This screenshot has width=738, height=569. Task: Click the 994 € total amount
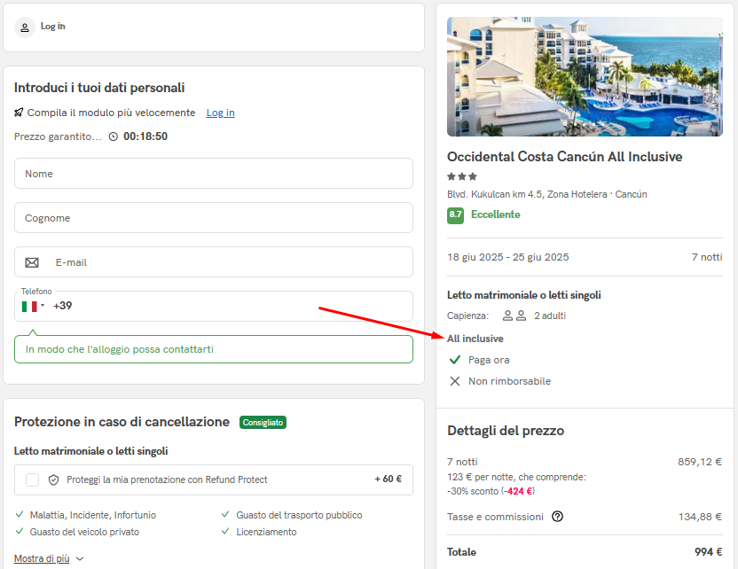click(x=709, y=552)
